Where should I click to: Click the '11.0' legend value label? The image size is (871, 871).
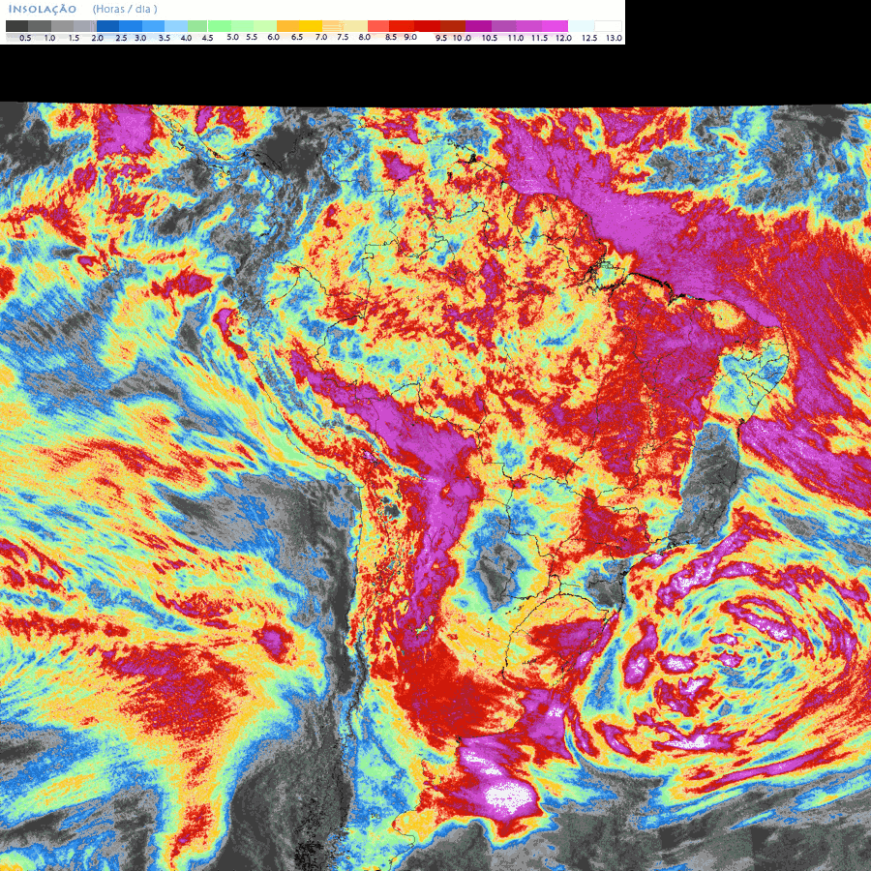pos(516,39)
